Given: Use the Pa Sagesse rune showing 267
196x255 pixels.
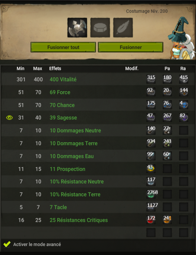Looking at the screenshot, I should tap(167, 117).
